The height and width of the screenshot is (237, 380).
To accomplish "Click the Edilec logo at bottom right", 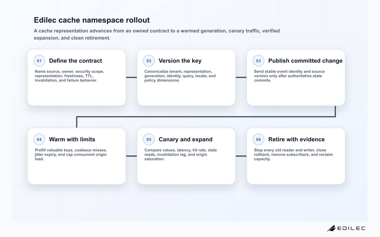I will pyautogui.click(x=346, y=228).
